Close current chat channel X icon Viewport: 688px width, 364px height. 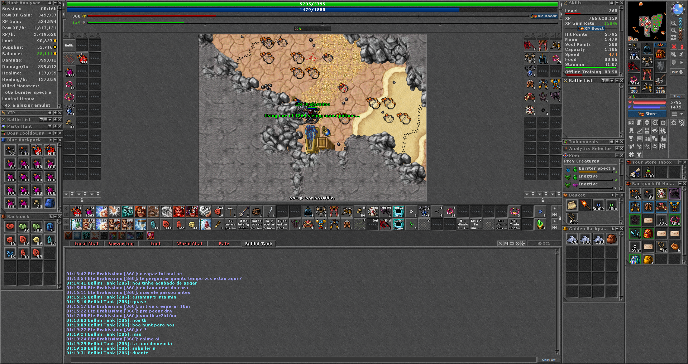pyautogui.click(x=500, y=243)
